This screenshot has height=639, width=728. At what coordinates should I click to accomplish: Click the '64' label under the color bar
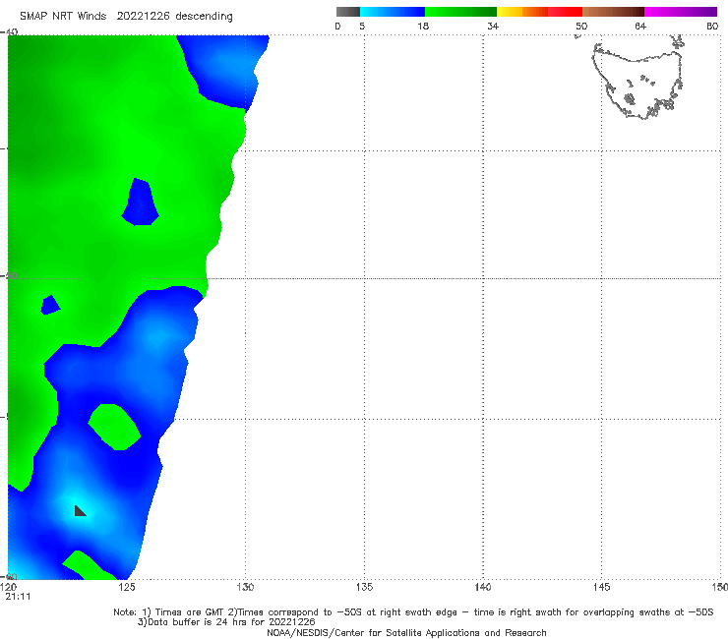(x=640, y=27)
